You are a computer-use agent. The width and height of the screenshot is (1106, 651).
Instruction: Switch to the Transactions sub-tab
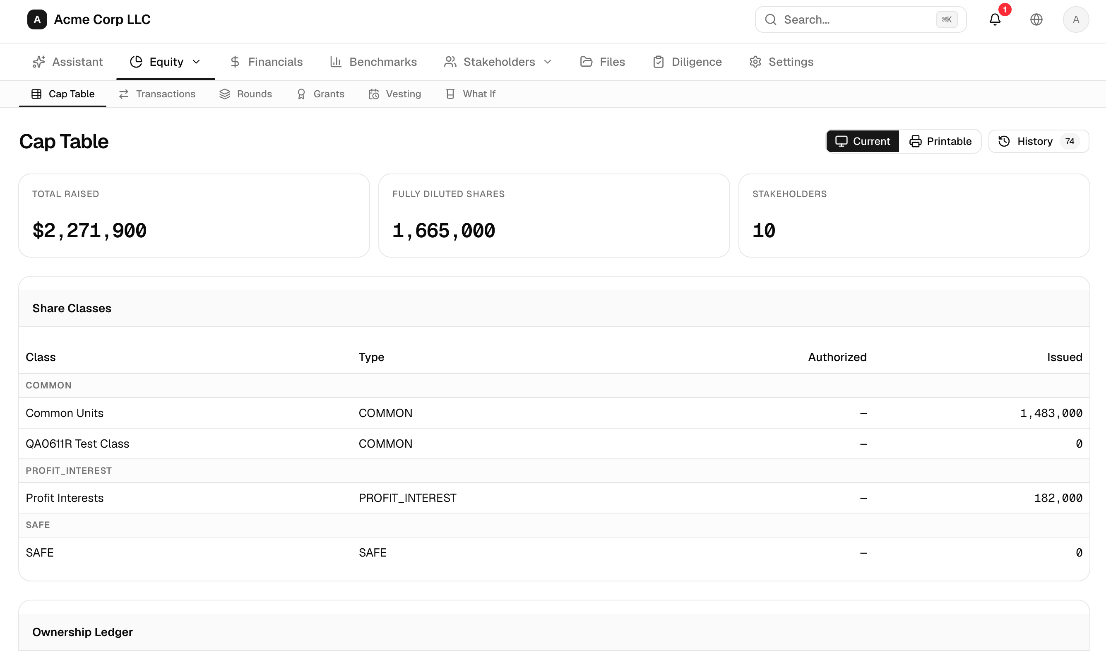(157, 94)
